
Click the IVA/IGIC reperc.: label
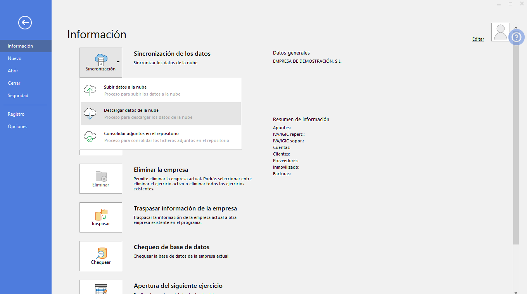point(289,134)
